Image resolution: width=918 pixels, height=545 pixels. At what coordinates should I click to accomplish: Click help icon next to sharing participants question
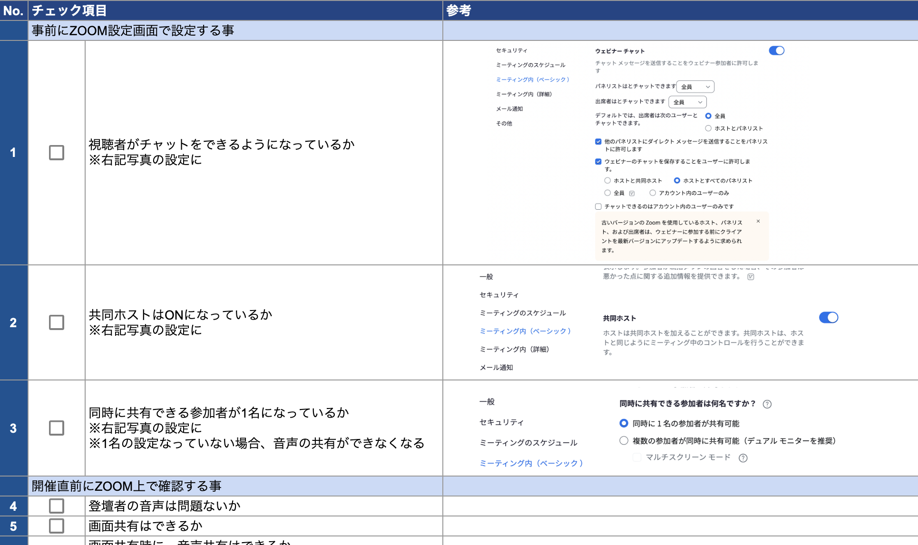coord(767,404)
